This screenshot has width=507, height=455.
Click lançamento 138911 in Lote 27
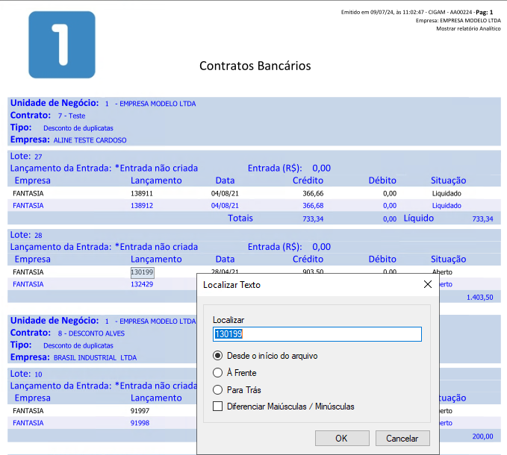(142, 193)
